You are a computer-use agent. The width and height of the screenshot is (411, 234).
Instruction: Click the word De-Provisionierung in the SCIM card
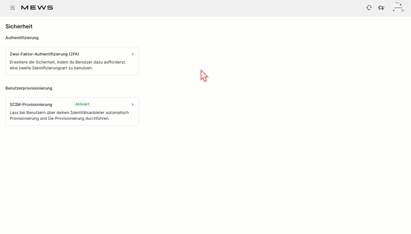(66, 119)
